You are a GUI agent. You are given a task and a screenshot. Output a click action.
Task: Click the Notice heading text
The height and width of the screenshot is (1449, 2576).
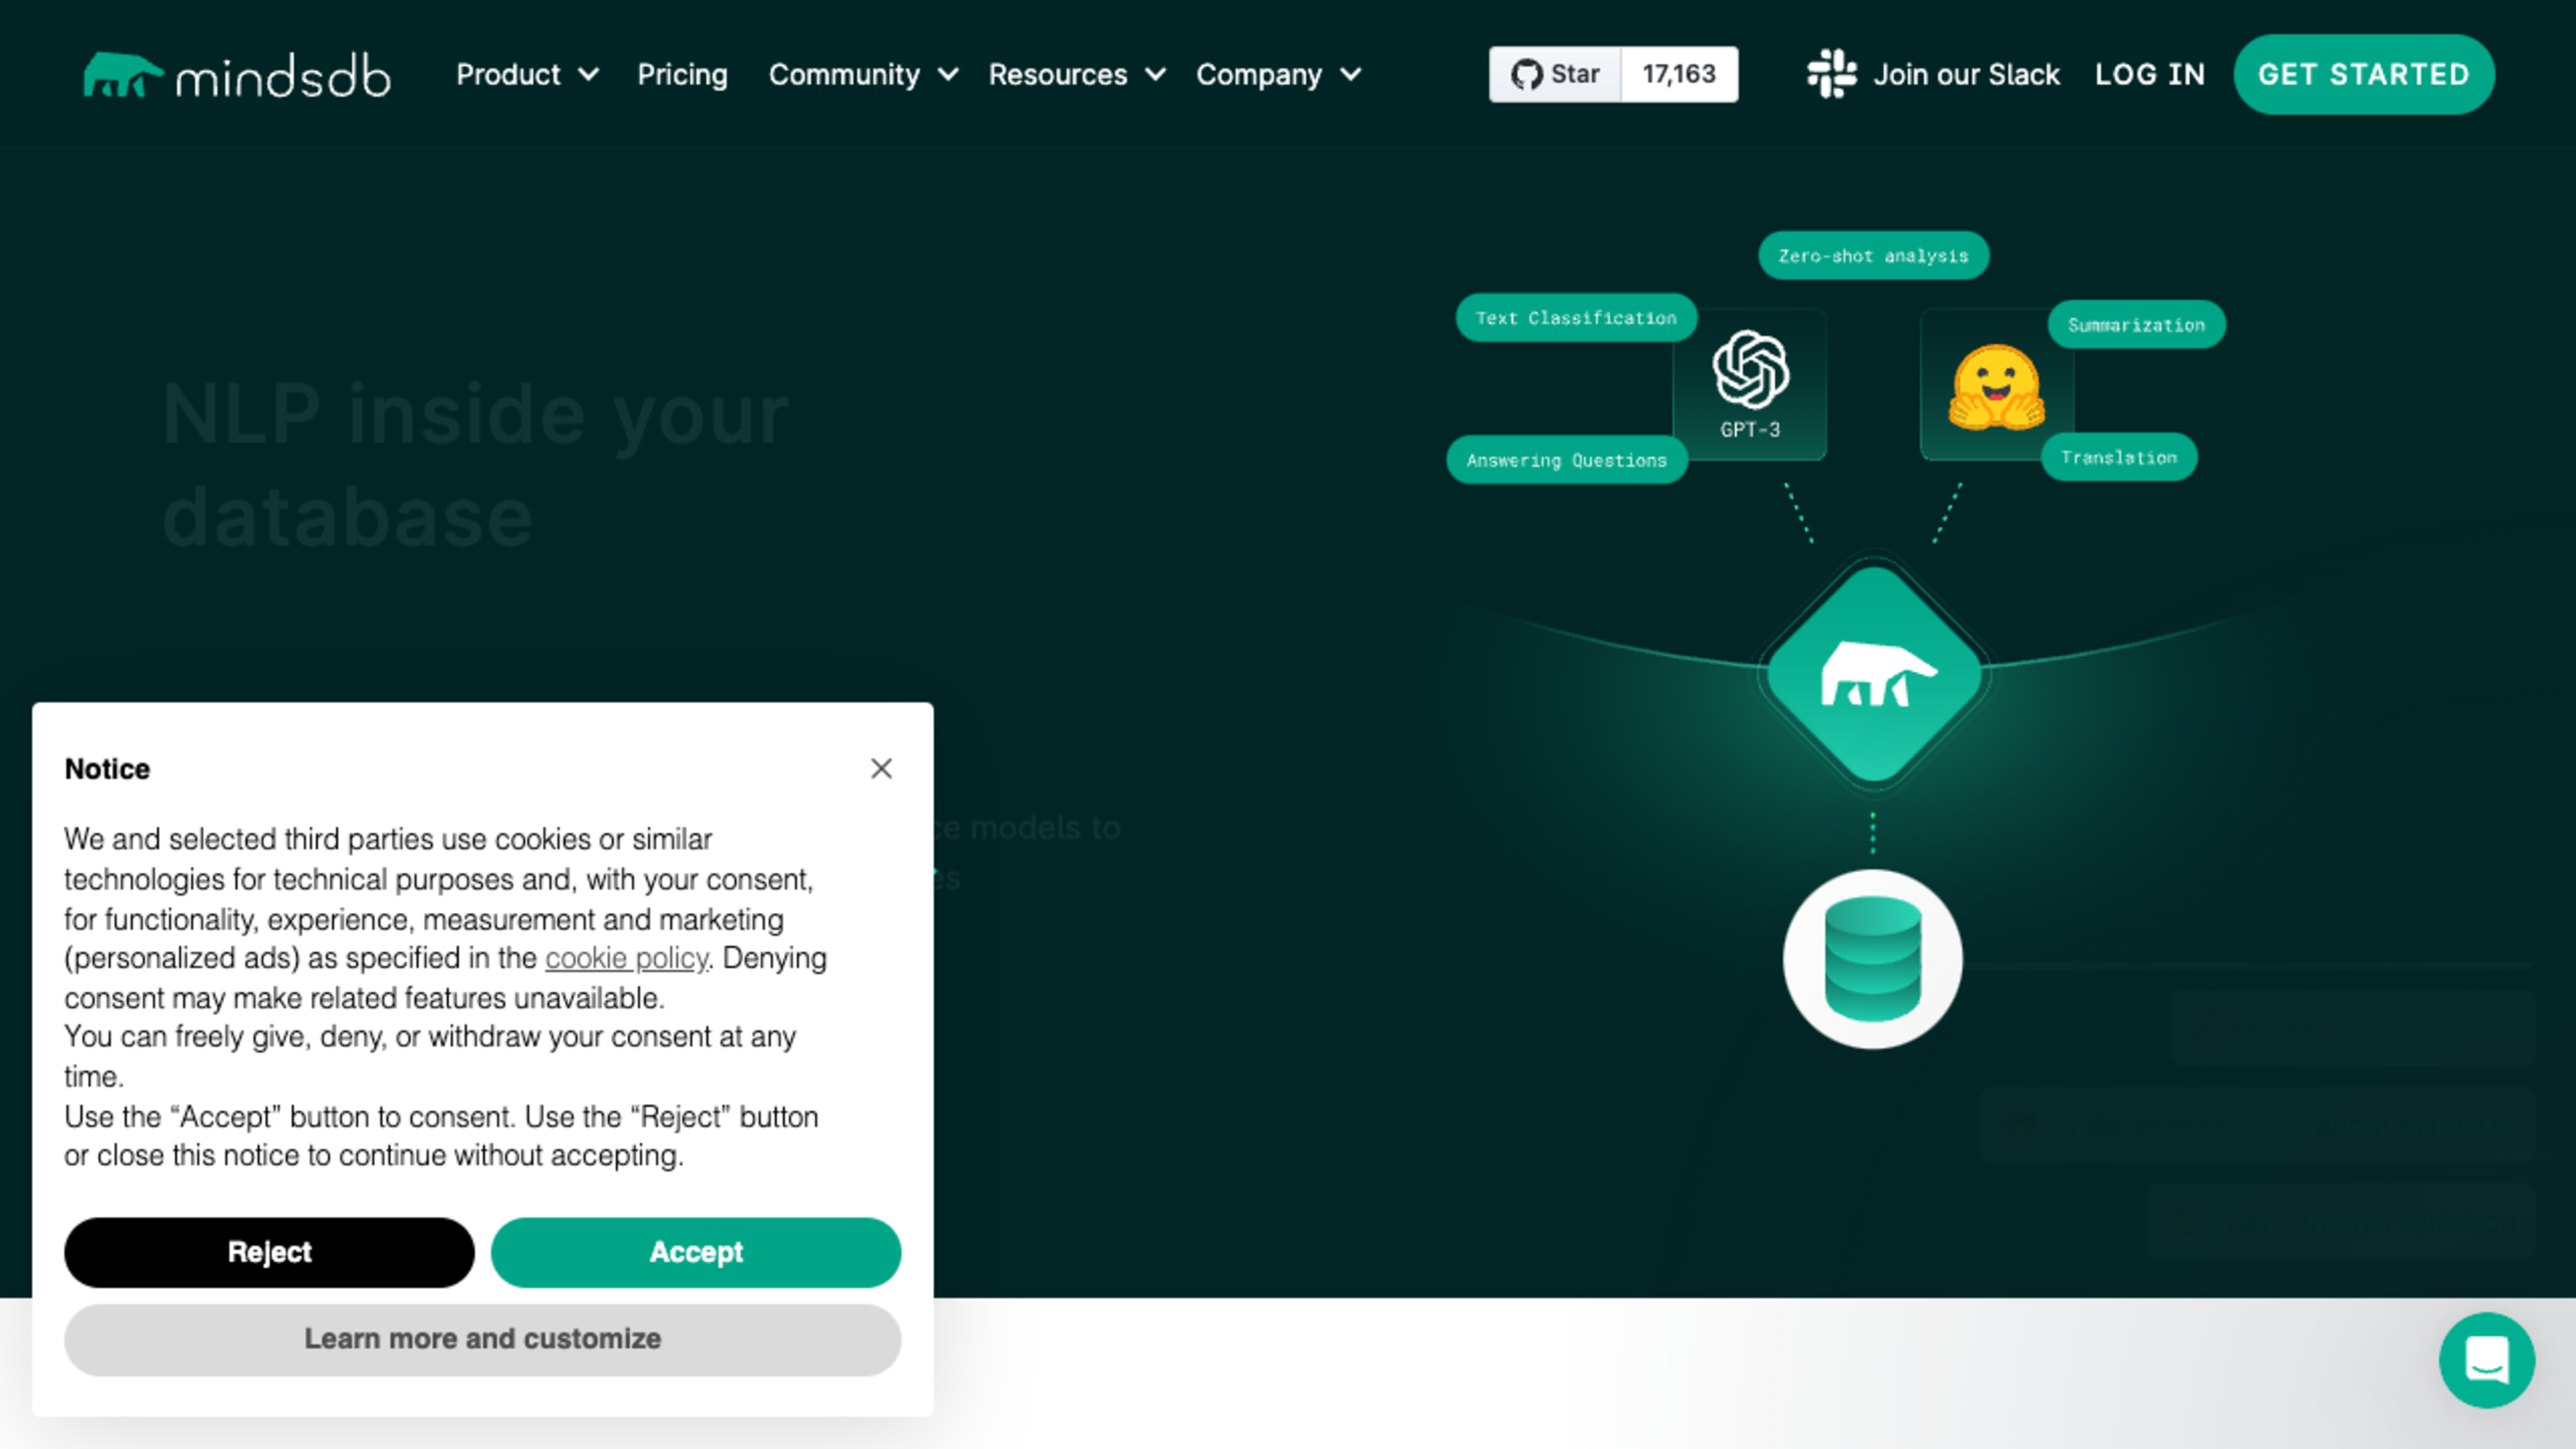[107, 769]
